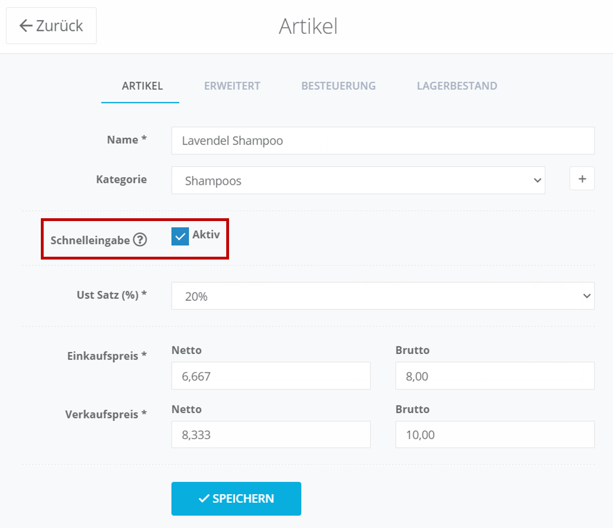Viewport: 613px width, 528px height.
Task: Open the LAGERBESTAND tab
Action: [x=457, y=86]
